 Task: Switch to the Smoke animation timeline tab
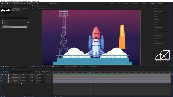[18, 69]
